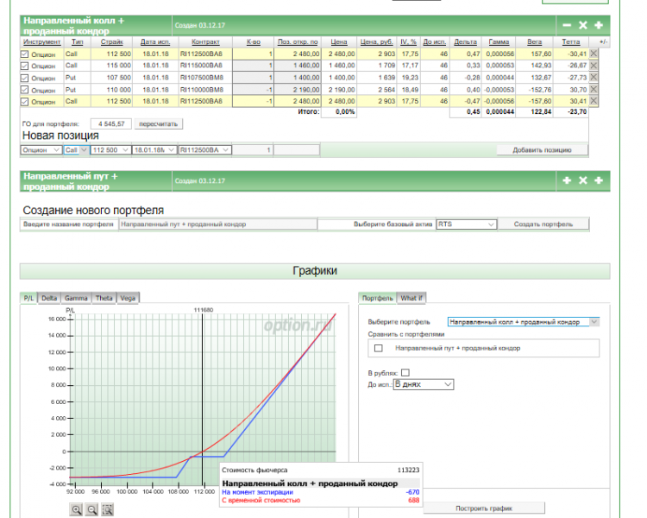Remove the Put 110 000 position row
The height and width of the screenshot is (518, 647).
point(594,89)
